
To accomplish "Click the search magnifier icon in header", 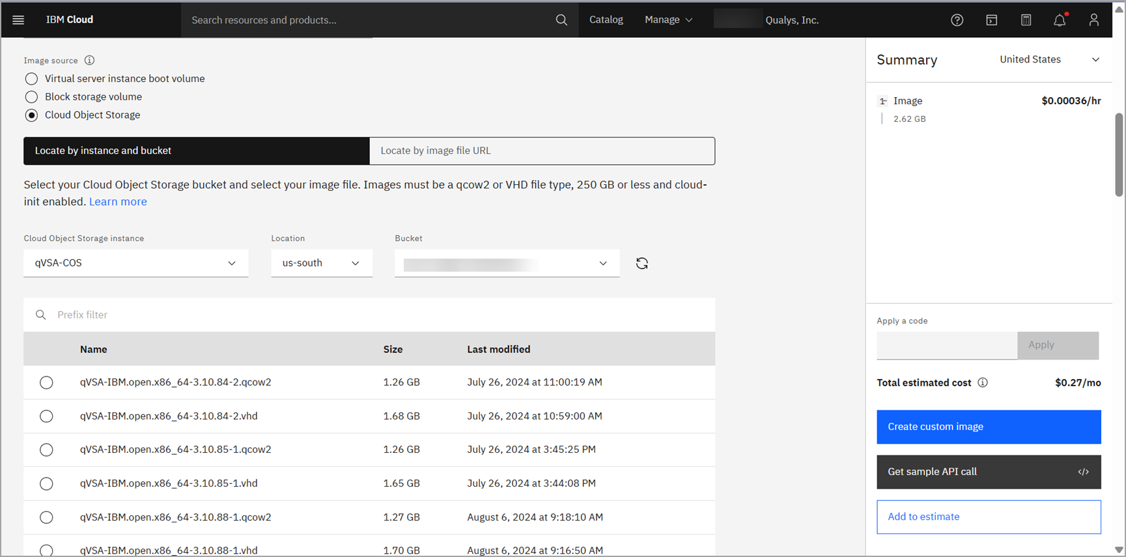I will coord(561,20).
